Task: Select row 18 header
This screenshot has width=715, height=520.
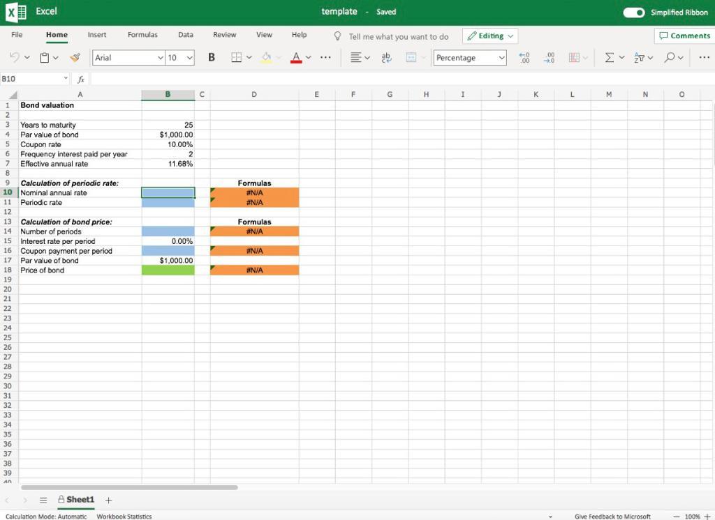Action: pyautogui.click(x=8, y=270)
